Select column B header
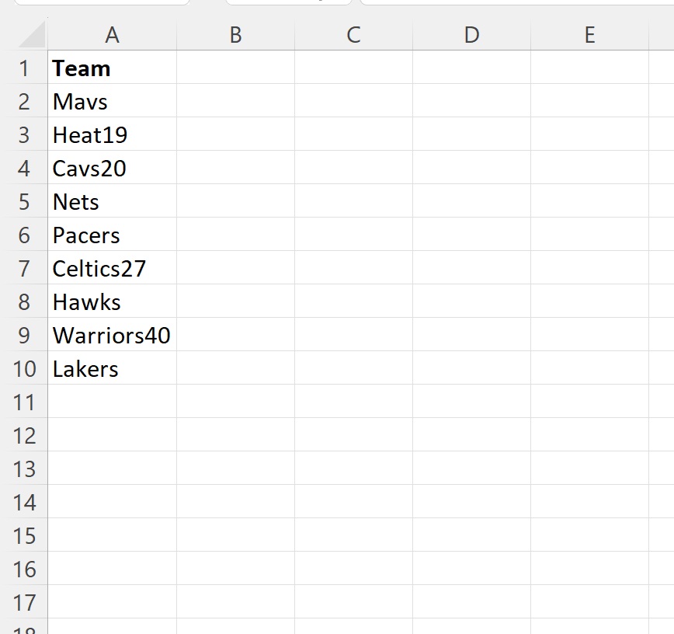Image resolution: width=674 pixels, height=634 pixels. (235, 35)
